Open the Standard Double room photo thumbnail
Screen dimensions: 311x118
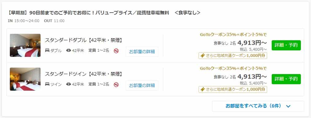[25, 45]
